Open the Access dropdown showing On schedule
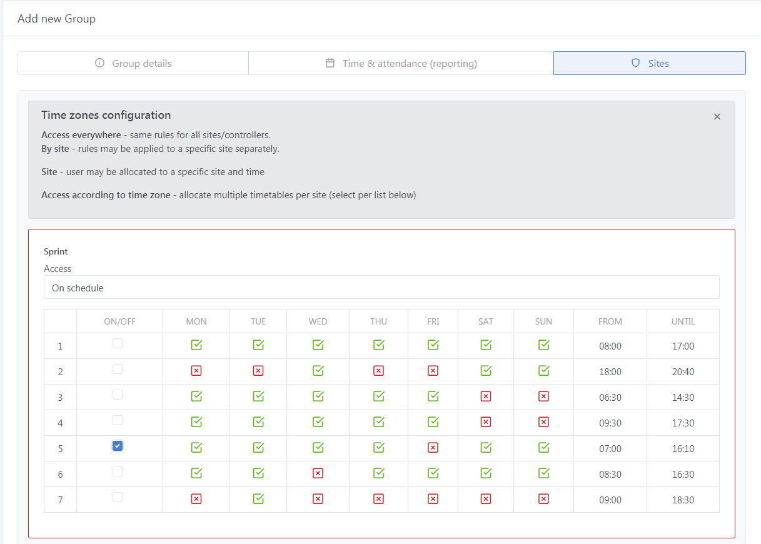This screenshot has width=761, height=544. 381,288
